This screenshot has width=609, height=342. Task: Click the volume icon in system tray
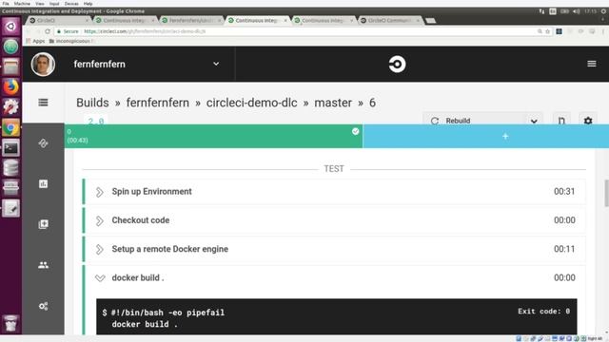(x=577, y=11)
